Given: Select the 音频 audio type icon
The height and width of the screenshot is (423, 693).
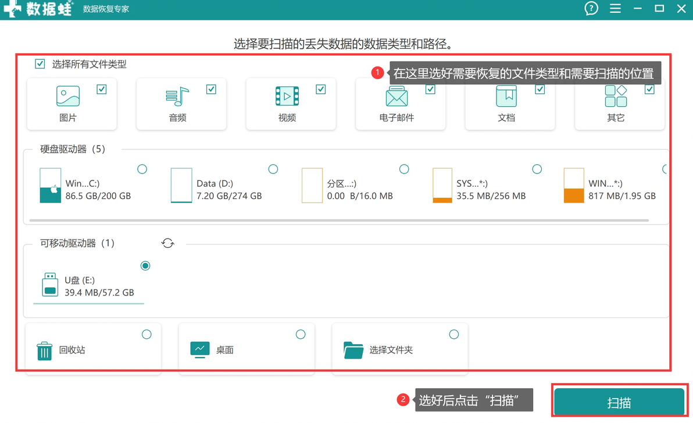Looking at the screenshot, I should [x=177, y=96].
